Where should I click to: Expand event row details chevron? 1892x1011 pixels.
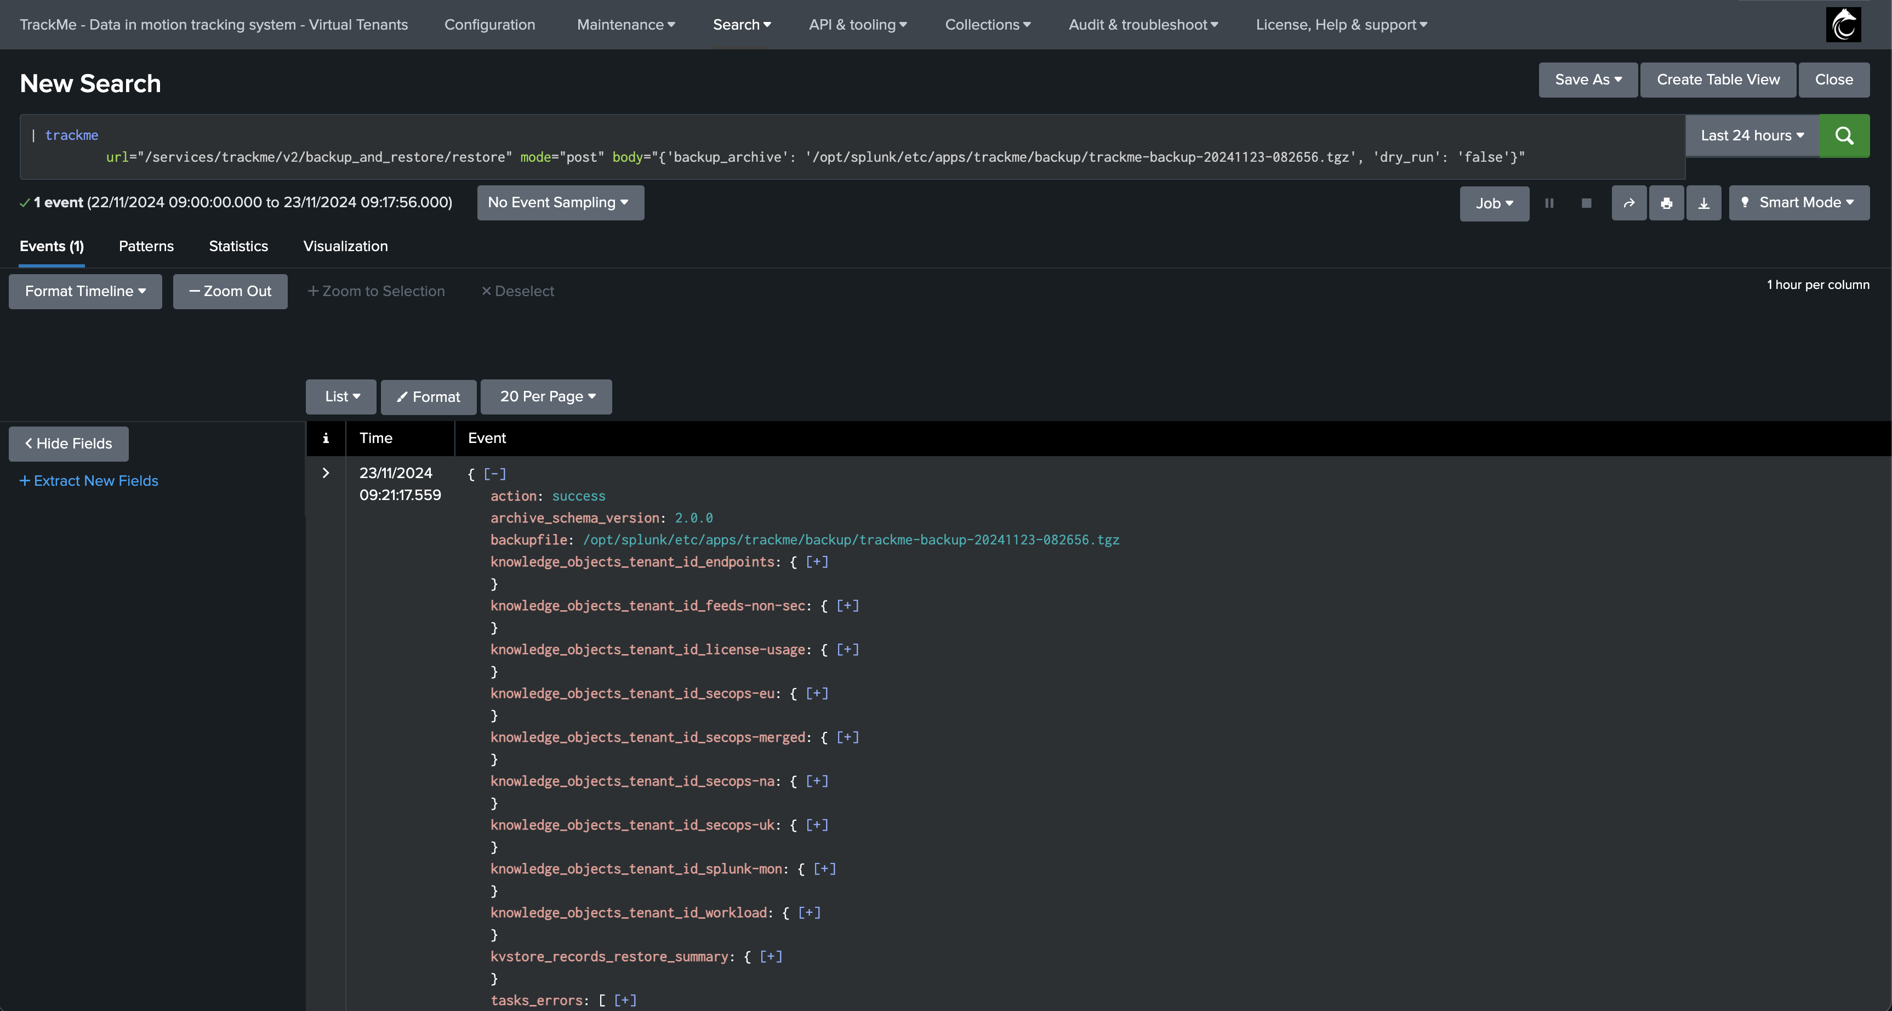click(326, 473)
